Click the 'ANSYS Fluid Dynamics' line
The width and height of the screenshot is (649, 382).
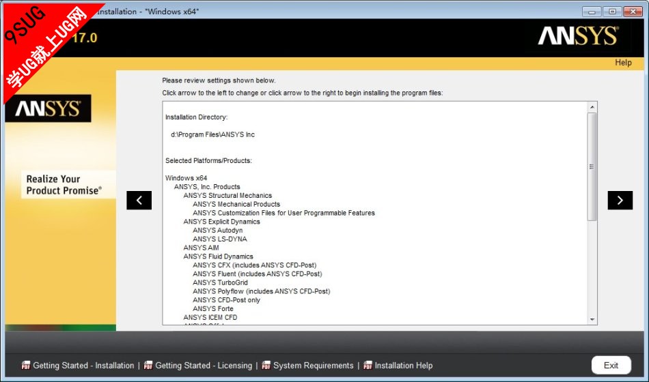click(218, 256)
